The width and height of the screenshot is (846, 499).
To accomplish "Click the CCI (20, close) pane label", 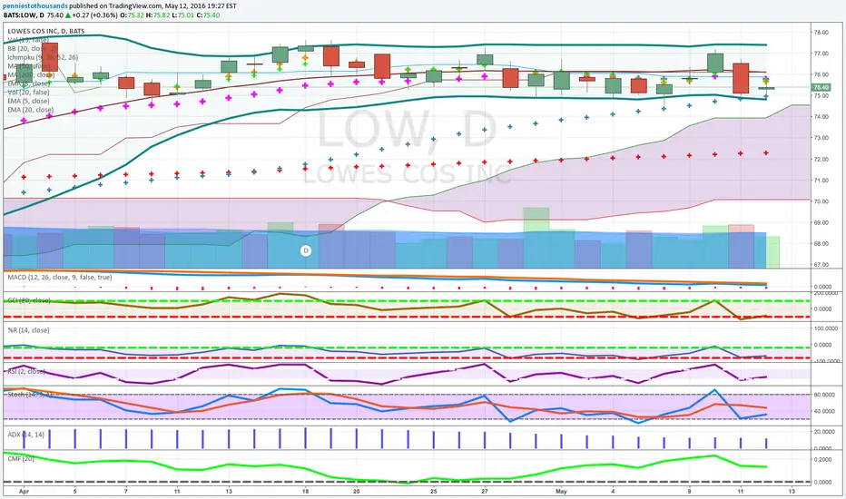I will tap(29, 300).
